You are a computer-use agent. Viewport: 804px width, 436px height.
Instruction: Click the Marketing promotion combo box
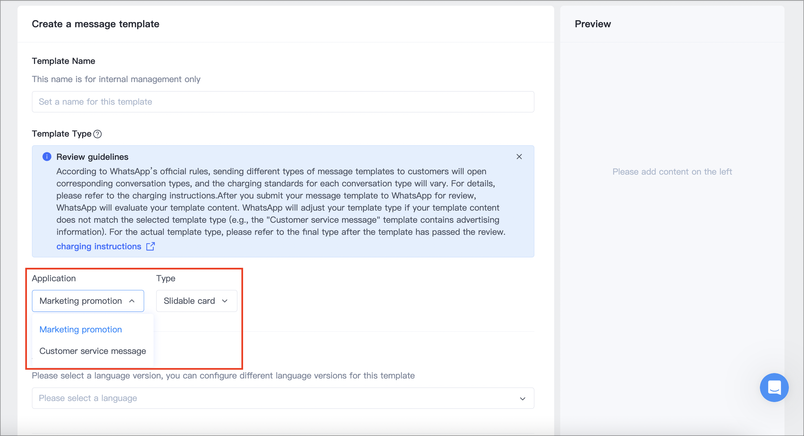point(88,301)
